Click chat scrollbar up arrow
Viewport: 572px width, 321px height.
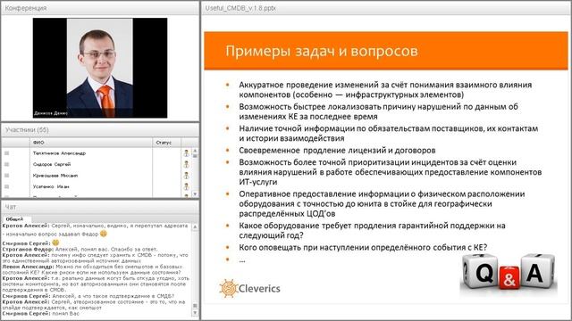coord(195,226)
